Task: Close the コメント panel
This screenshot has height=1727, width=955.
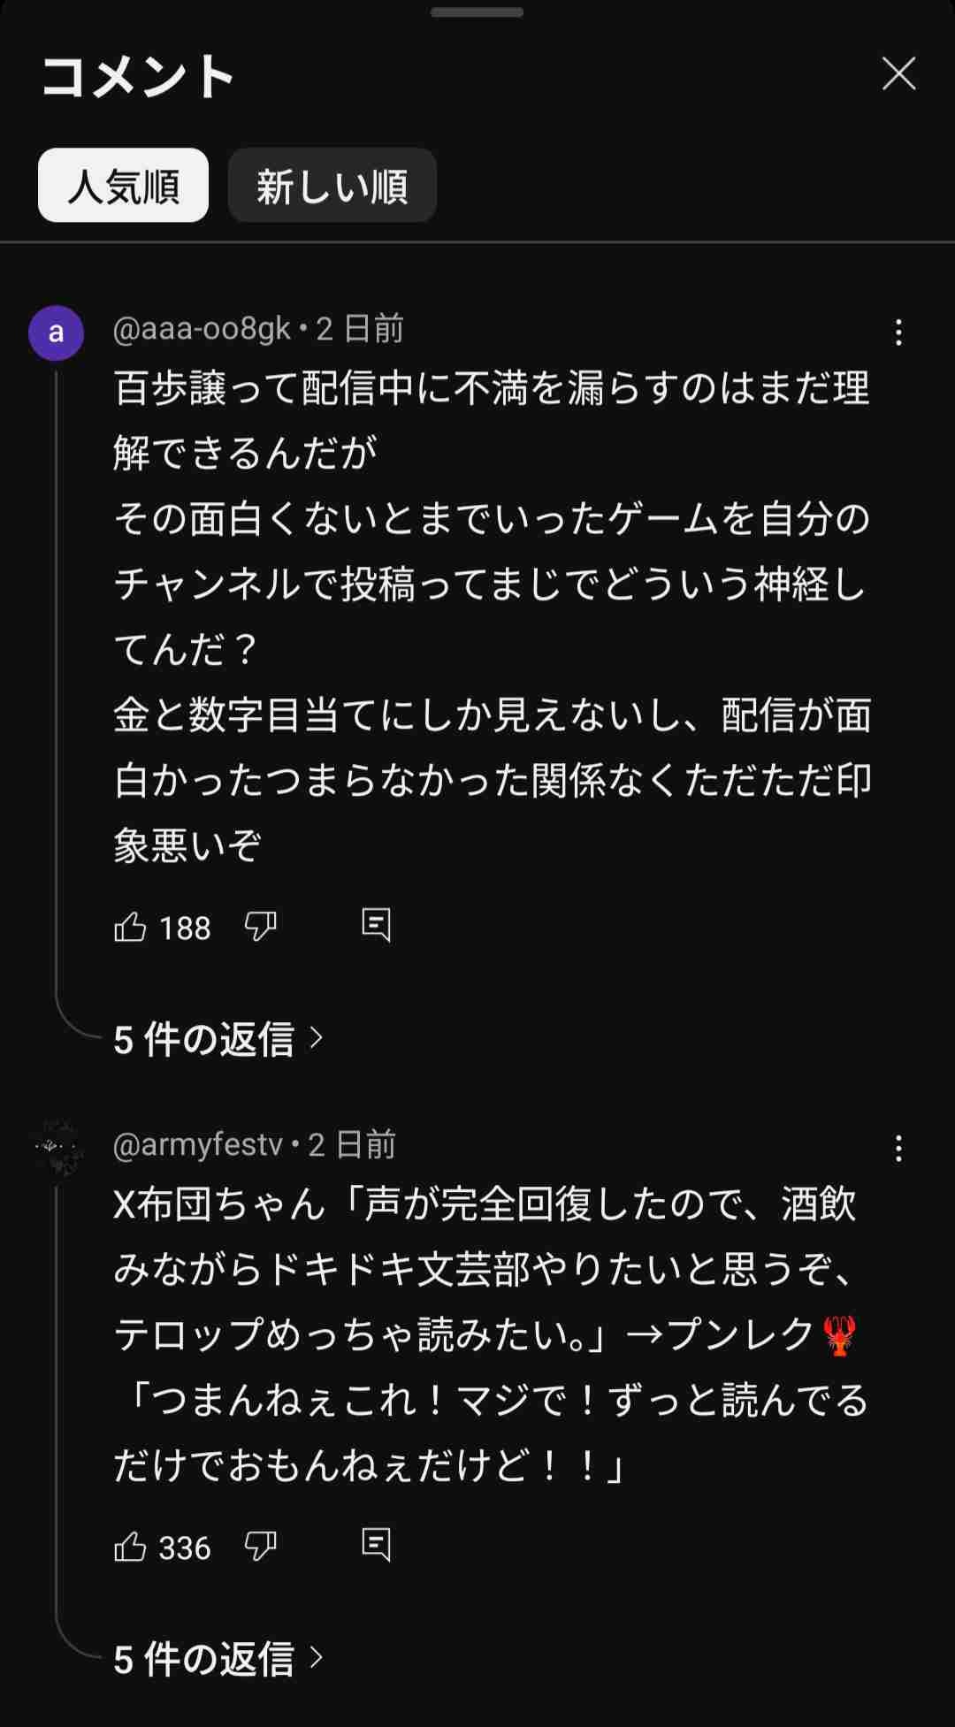Action: (898, 74)
